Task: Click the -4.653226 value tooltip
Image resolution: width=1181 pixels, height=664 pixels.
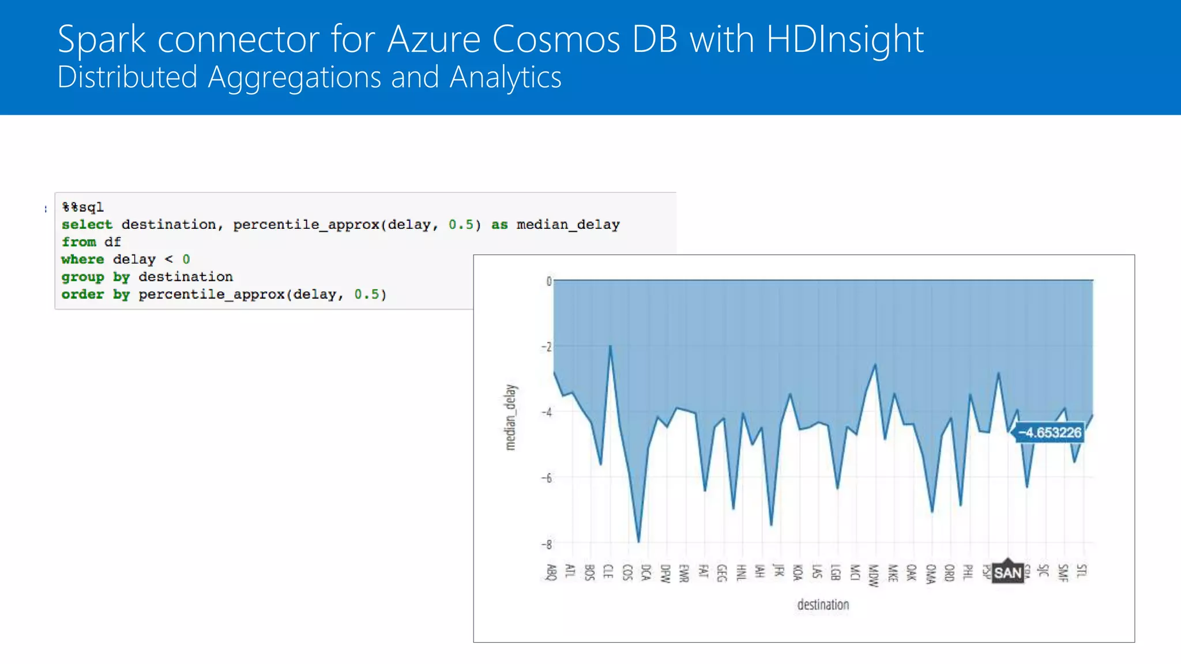Action: coord(1050,432)
